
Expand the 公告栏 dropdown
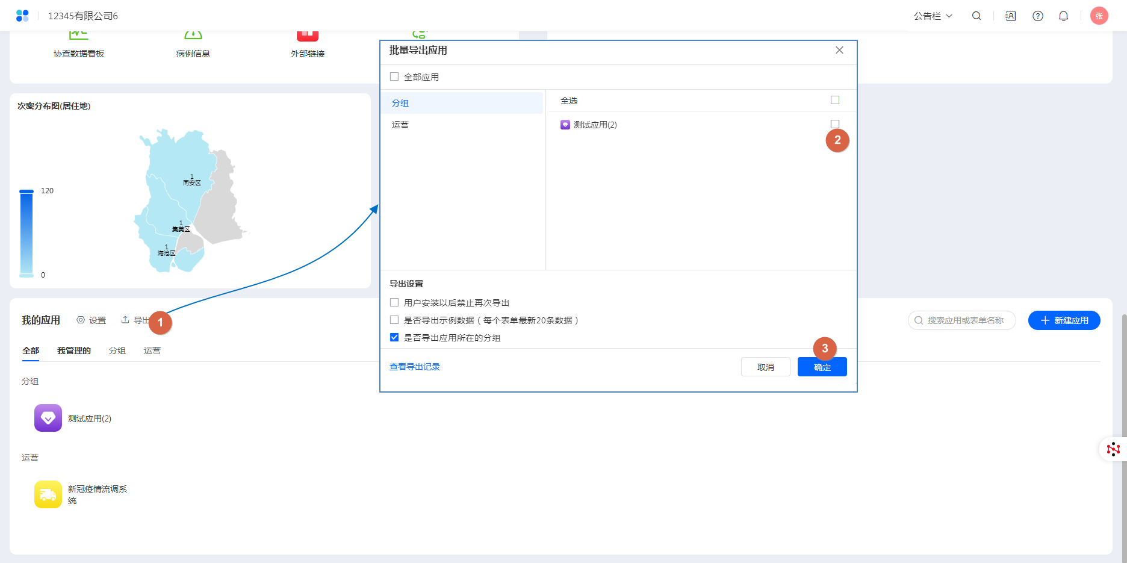click(x=933, y=16)
